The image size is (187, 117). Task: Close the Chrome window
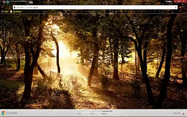point(183,1)
